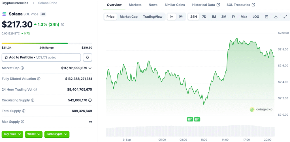Click the external link icon on SOL Treasuries

pyautogui.click(x=253, y=5)
